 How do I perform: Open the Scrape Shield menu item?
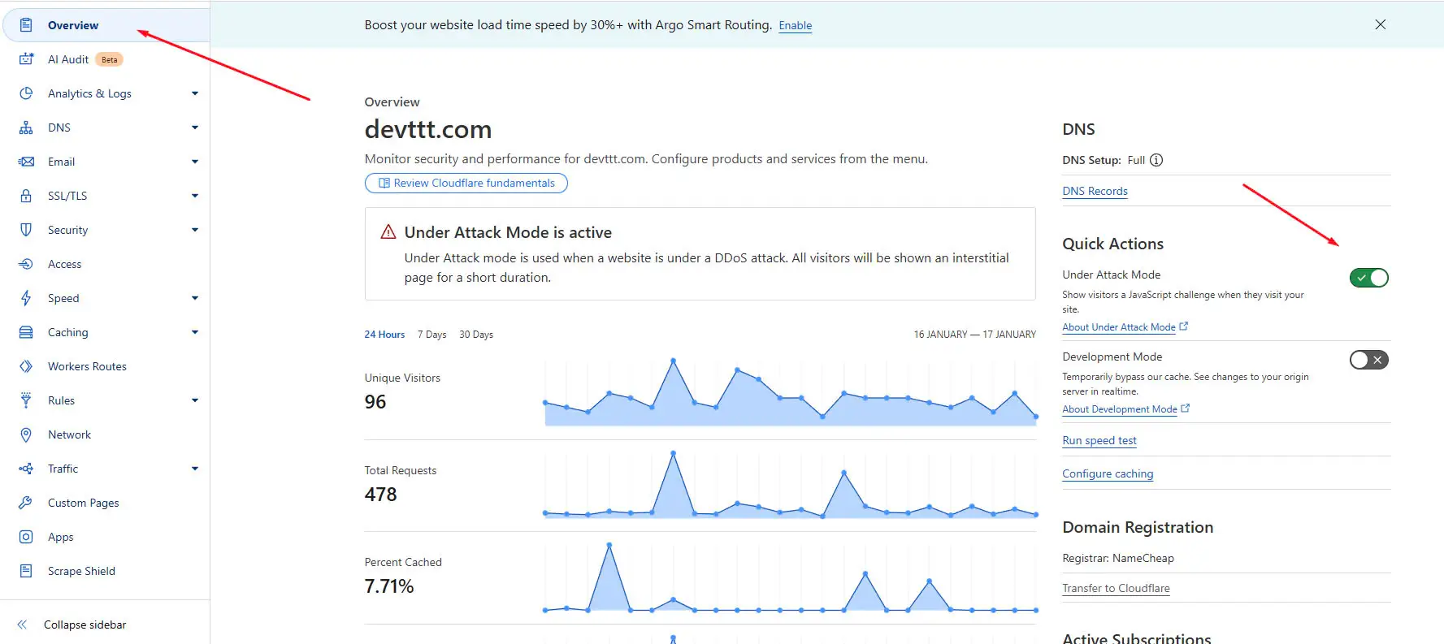pyautogui.click(x=105, y=571)
